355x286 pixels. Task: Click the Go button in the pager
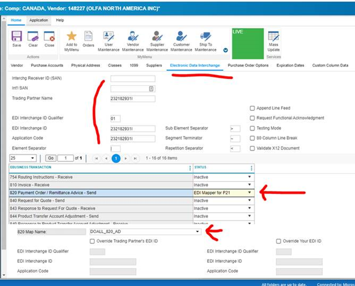point(51,158)
